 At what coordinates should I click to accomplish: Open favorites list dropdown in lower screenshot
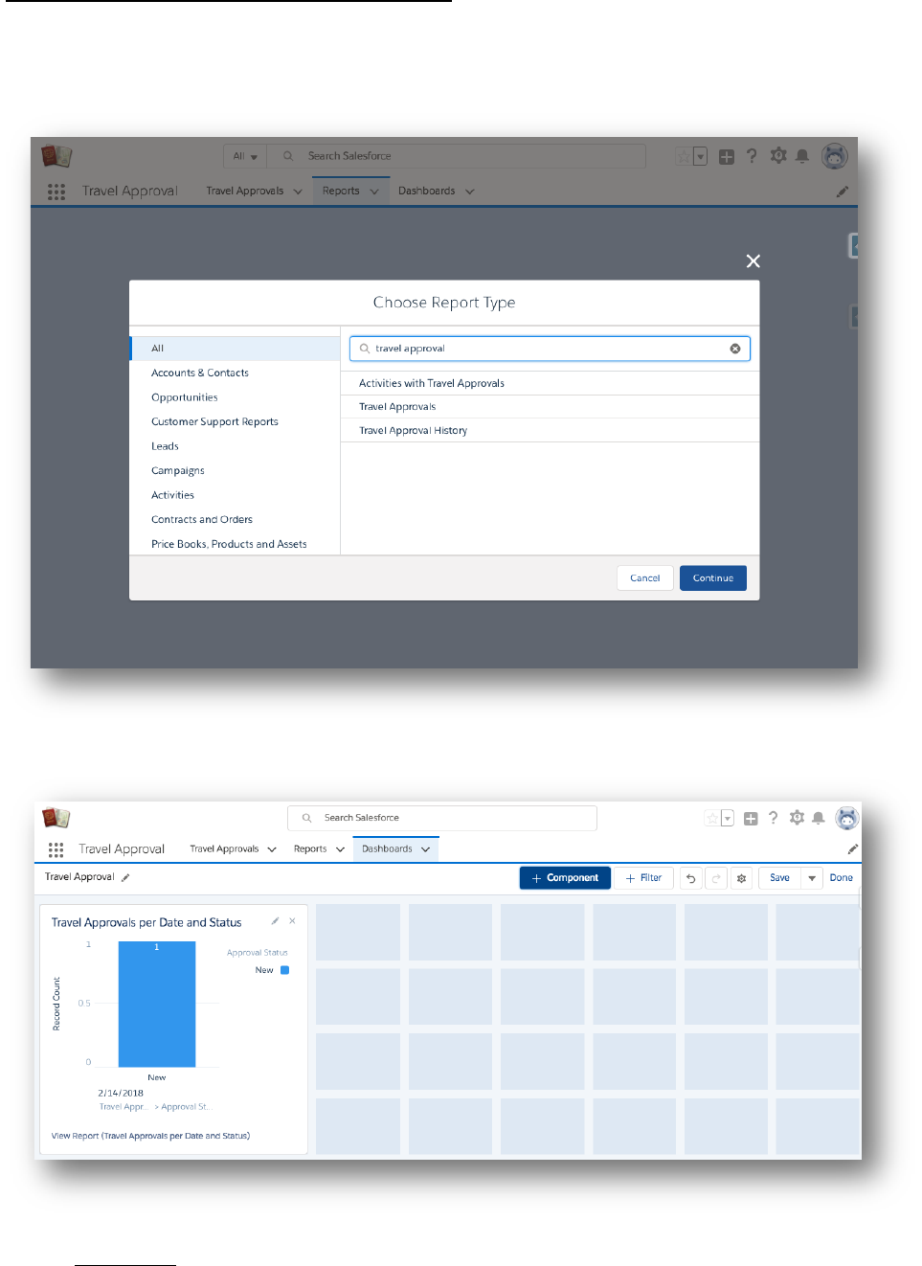pos(728,818)
